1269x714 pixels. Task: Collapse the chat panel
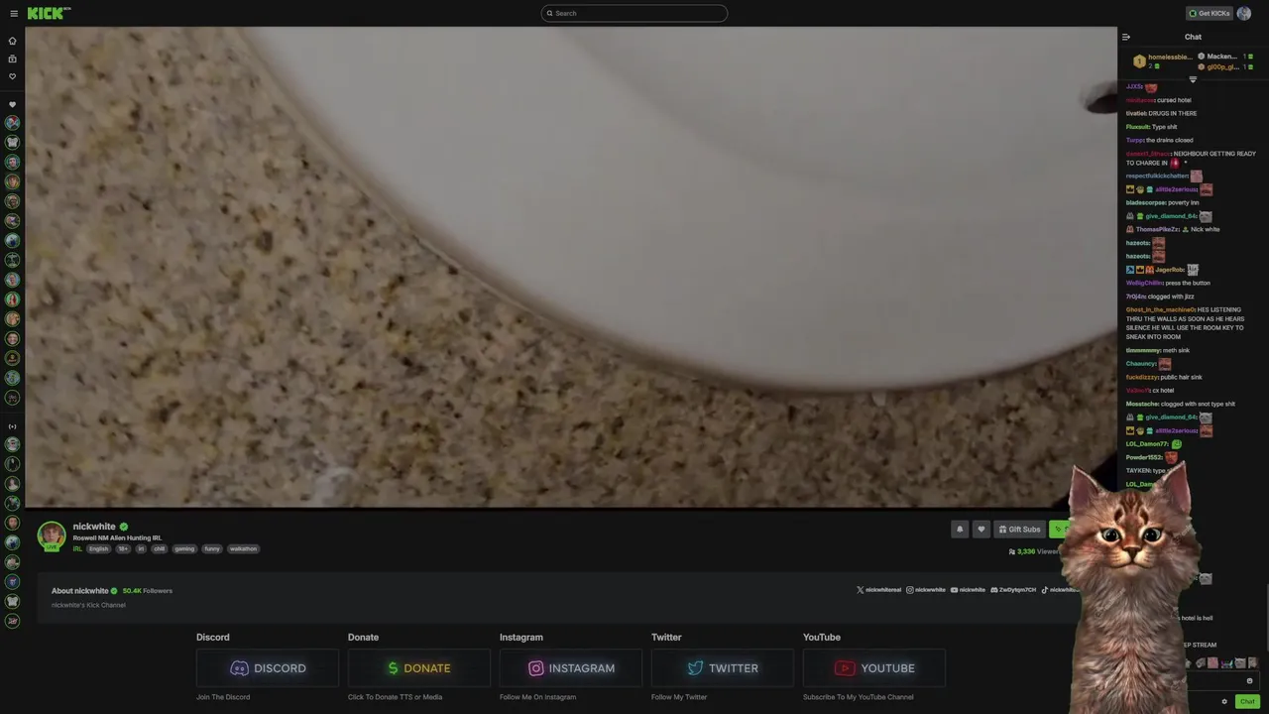point(1126,37)
